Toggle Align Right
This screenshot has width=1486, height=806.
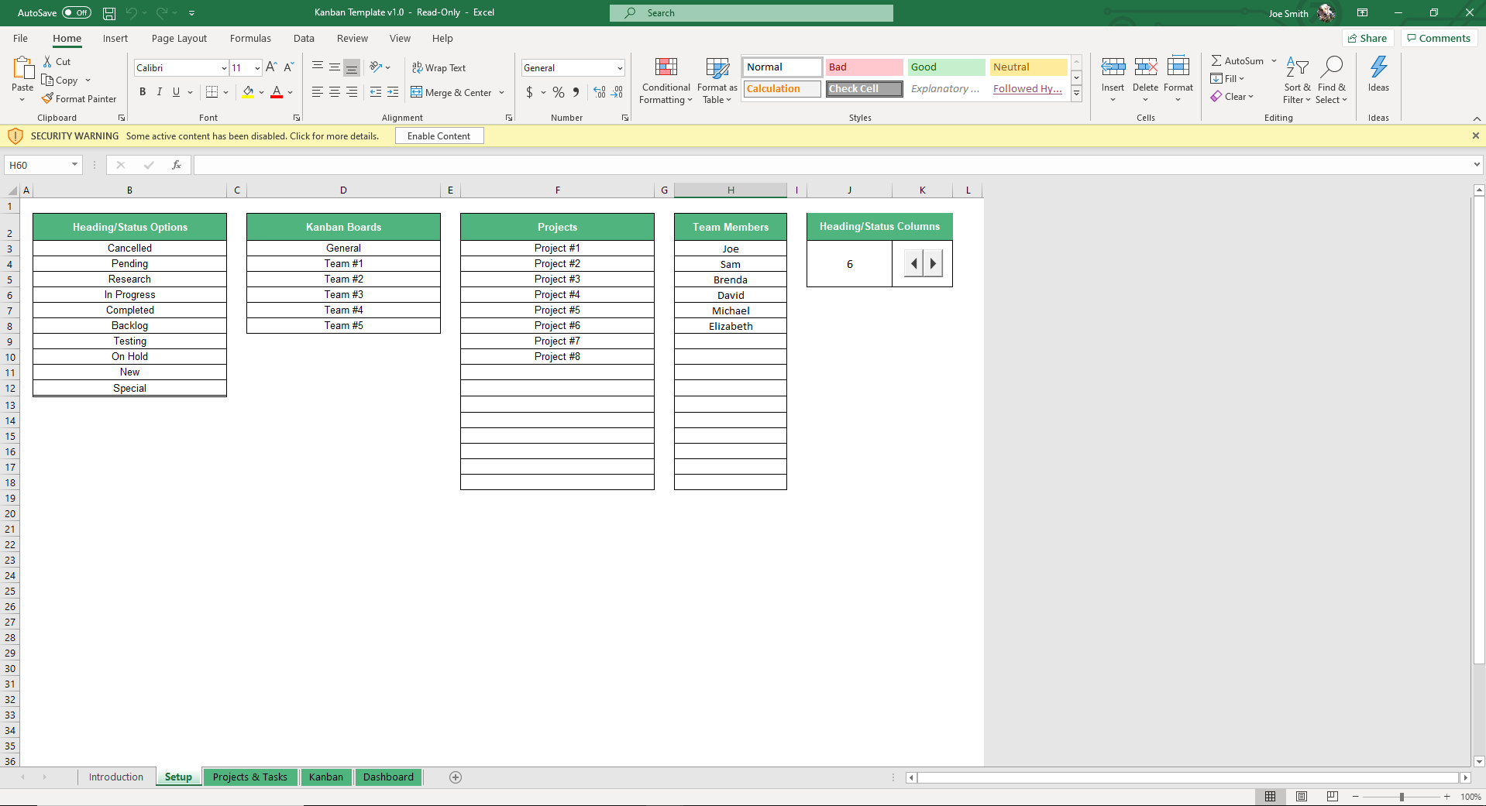coord(352,92)
